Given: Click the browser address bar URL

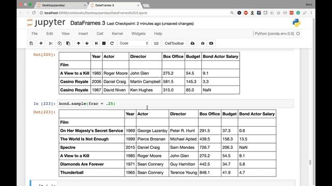Looking at the screenshot, I should 95,13.
